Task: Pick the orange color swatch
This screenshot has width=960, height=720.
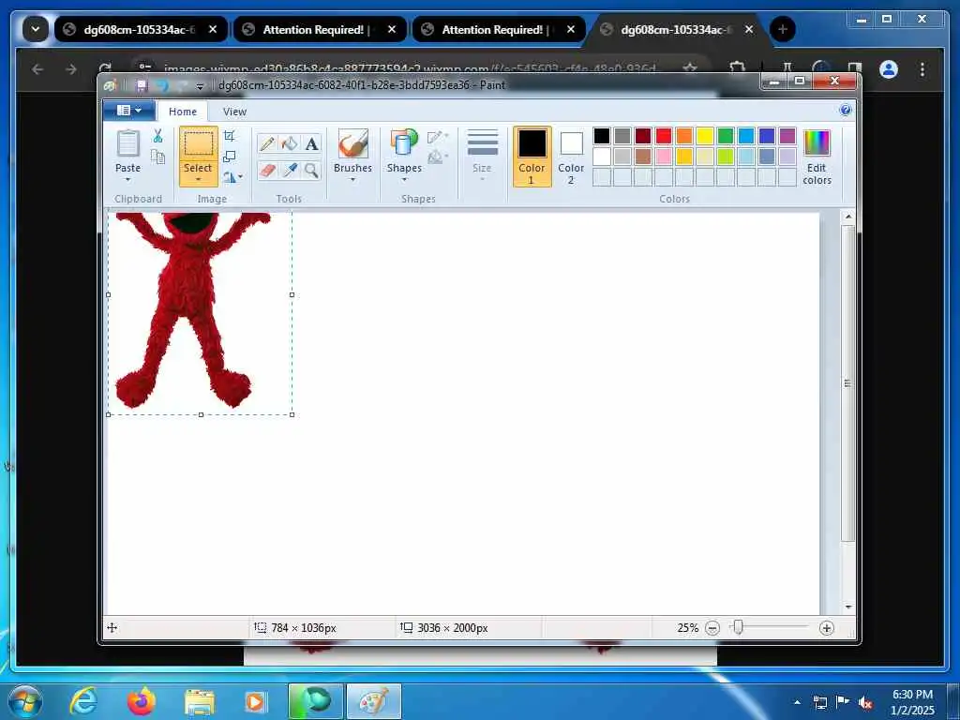Action: pos(684,136)
